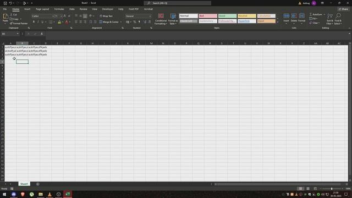Screen dimensions: 352x198
Task: Select the Sheet1 tab
Action: point(24,184)
